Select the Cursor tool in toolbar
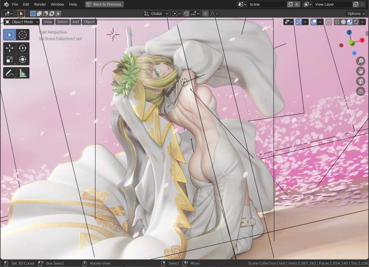Screen dimensions: 369x267 pyautogui.click(x=23, y=35)
